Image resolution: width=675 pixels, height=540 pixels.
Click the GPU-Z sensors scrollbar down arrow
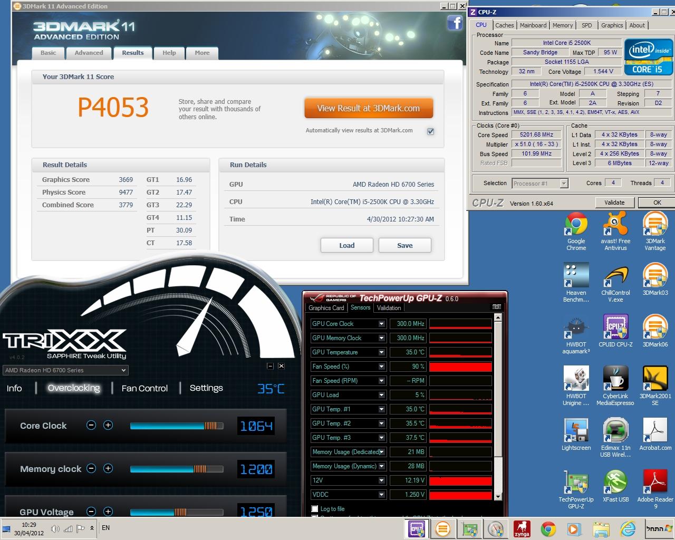[498, 496]
